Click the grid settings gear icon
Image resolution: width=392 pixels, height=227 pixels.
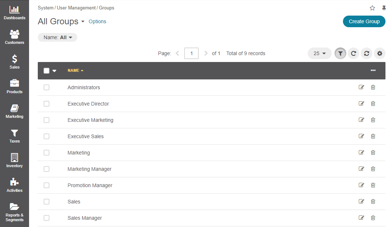tap(380, 53)
